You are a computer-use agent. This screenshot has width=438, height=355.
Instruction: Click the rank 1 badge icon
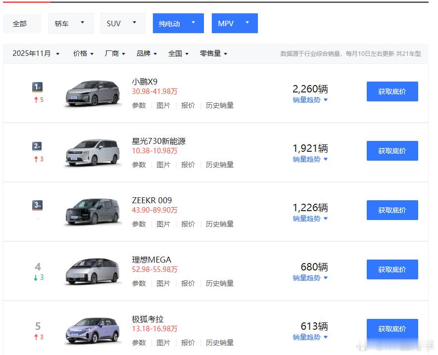click(x=38, y=87)
